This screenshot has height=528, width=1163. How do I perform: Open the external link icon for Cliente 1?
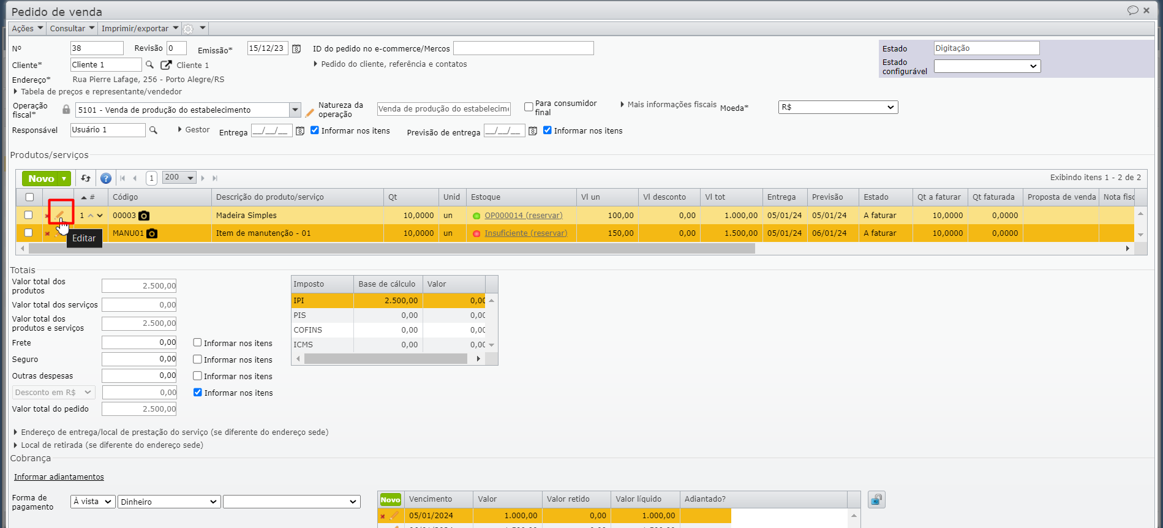[x=166, y=65]
